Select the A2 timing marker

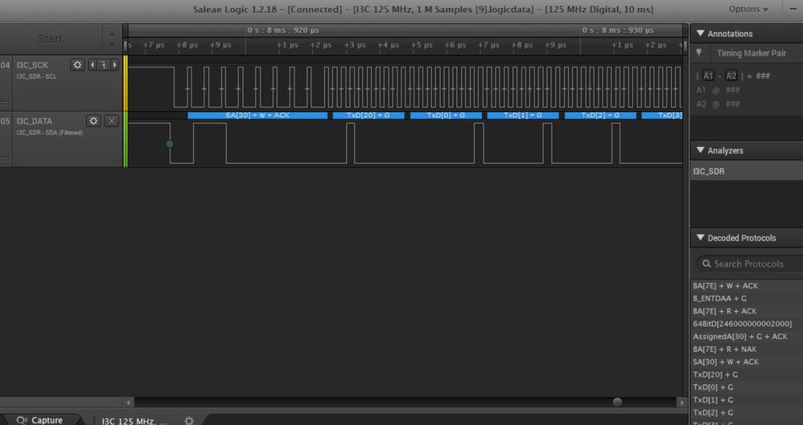[x=731, y=76]
